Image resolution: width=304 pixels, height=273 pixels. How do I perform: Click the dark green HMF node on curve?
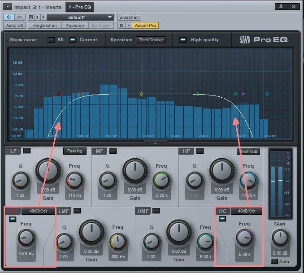click(x=235, y=94)
